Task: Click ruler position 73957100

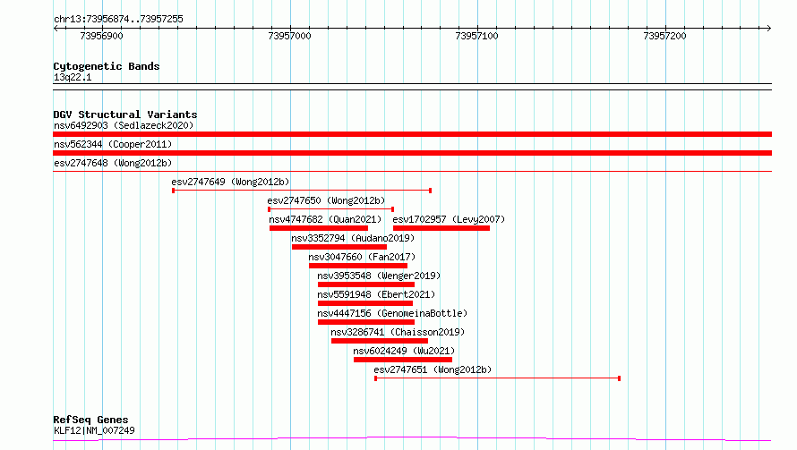Action: [476, 36]
